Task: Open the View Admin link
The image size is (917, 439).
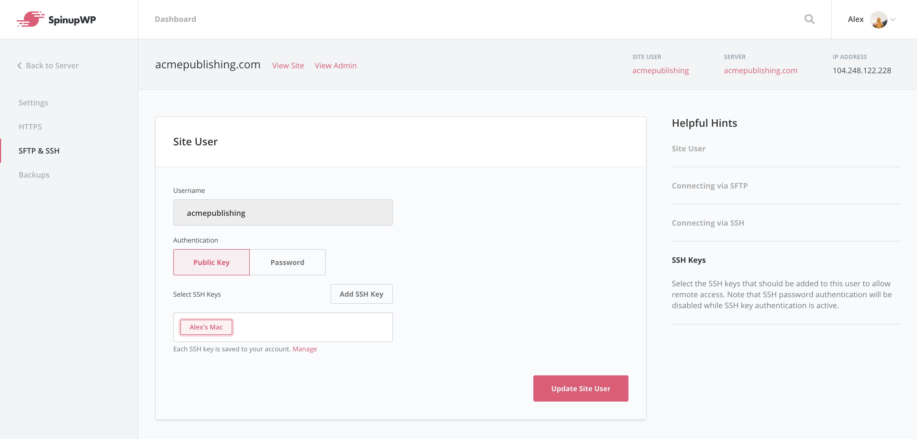Action: pyautogui.click(x=335, y=66)
